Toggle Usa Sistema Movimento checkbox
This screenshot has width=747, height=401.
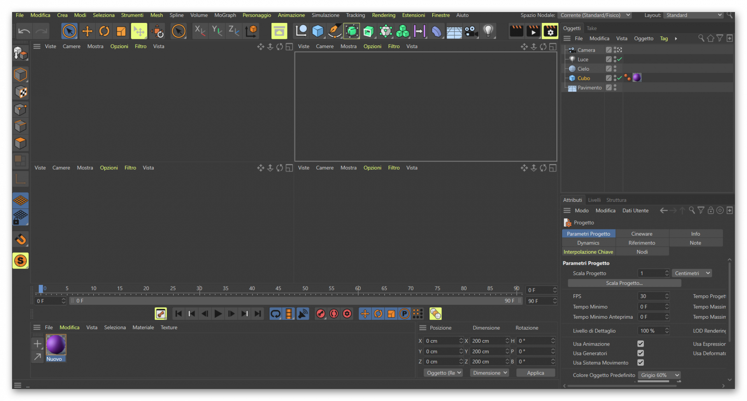pyautogui.click(x=640, y=363)
